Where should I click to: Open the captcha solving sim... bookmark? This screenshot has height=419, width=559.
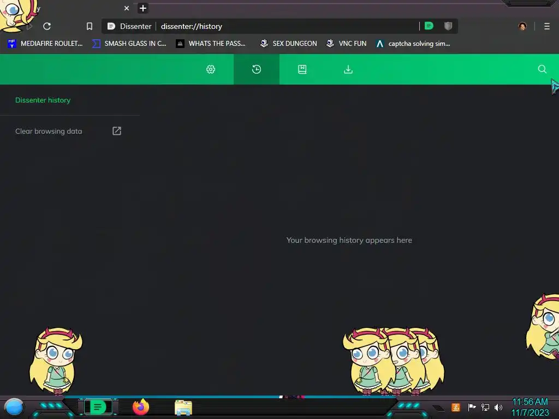coord(413,44)
